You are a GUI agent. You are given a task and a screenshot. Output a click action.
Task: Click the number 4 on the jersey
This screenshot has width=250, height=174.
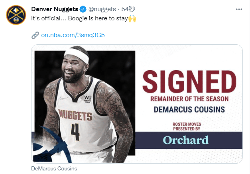[x=75, y=132]
